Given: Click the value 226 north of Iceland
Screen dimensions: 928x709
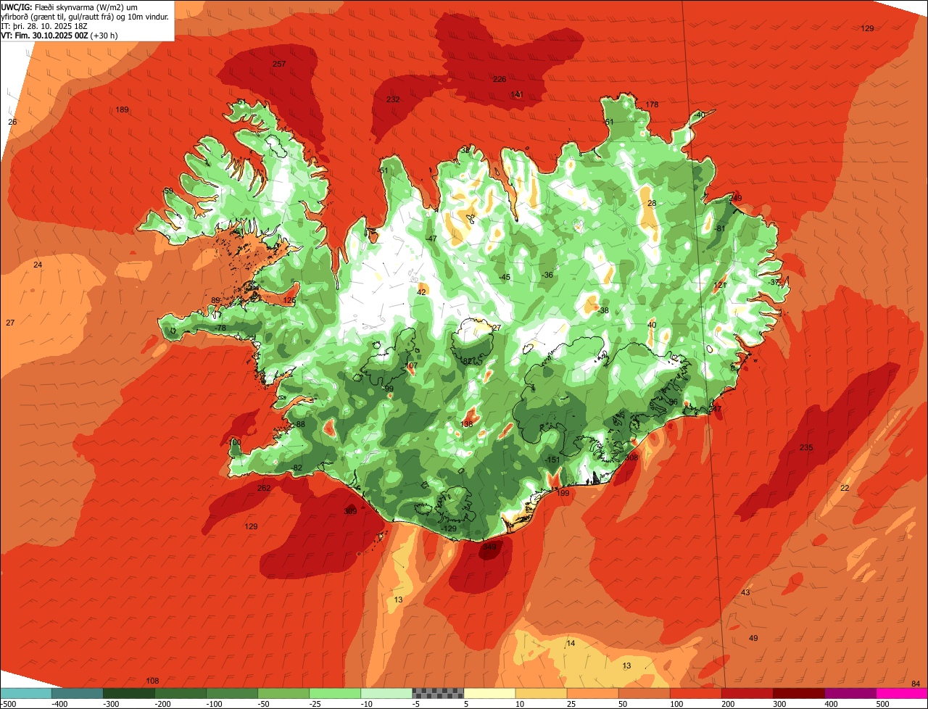Looking at the screenshot, I should pyautogui.click(x=500, y=79).
